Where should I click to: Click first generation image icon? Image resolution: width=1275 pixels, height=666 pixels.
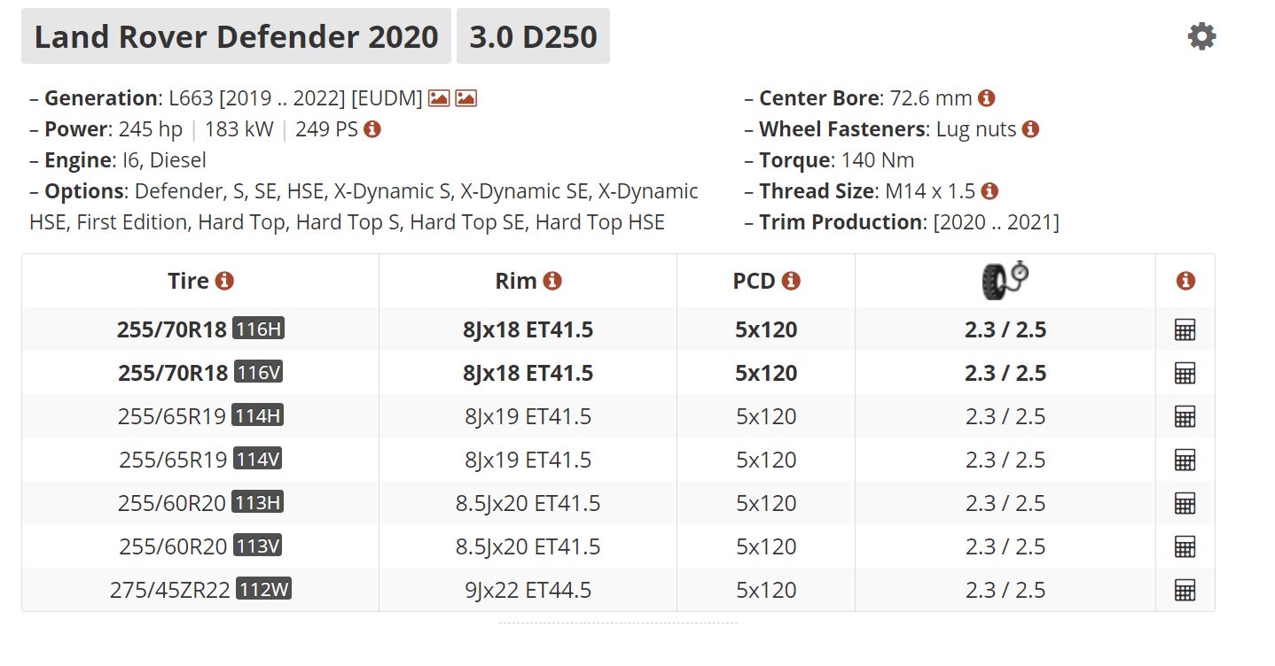pos(438,98)
